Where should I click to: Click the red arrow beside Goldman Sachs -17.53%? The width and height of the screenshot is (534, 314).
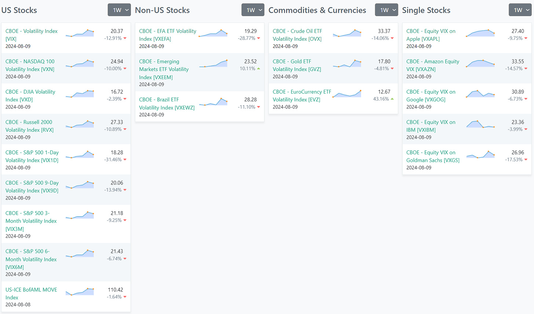[x=526, y=160]
